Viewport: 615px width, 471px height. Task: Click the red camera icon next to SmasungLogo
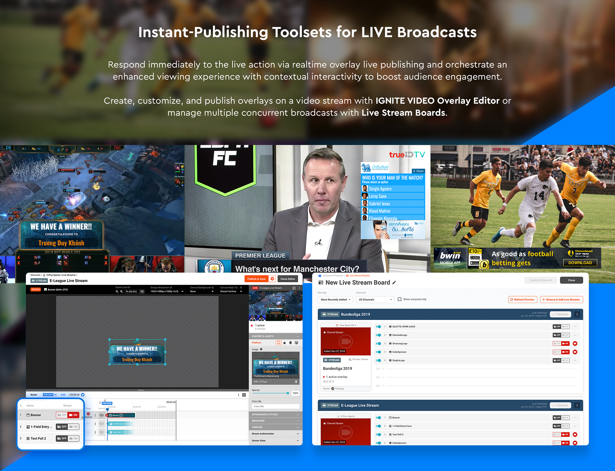click(575, 344)
